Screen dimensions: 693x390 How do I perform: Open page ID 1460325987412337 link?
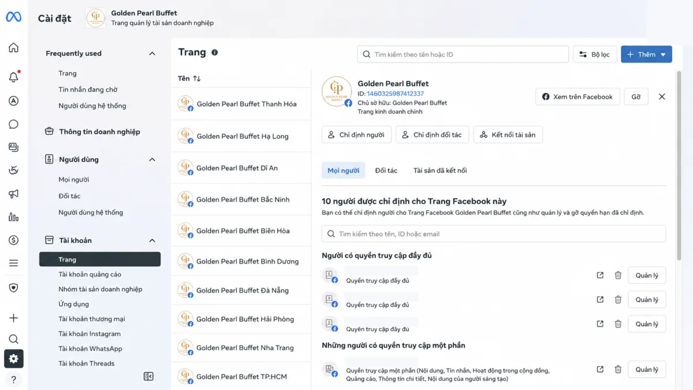tap(395, 94)
